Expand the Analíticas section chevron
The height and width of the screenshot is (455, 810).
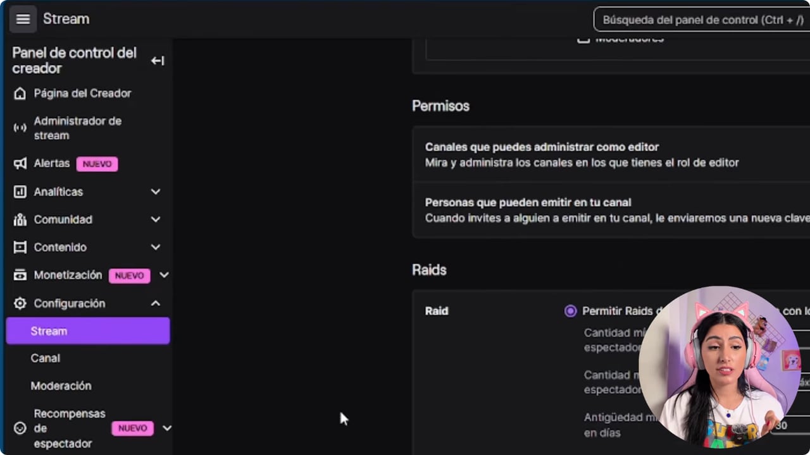[156, 191]
